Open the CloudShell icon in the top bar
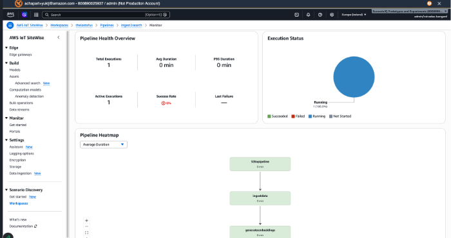Viewport: 451px width, 238px height. pyautogui.click(x=296, y=15)
